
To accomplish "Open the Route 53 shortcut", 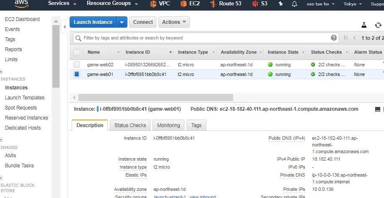I will click(x=226, y=4).
